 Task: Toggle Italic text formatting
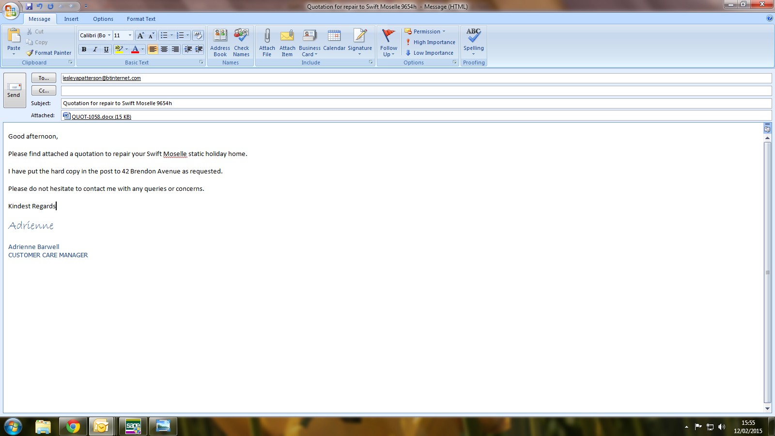(x=95, y=49)
